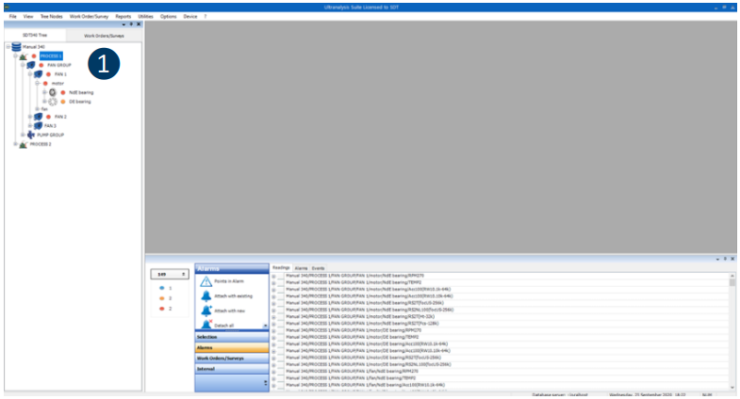This screenshot has height=399, width=740.
Task: Click the Points in Alarm warning icon
Action: point(206,281)
